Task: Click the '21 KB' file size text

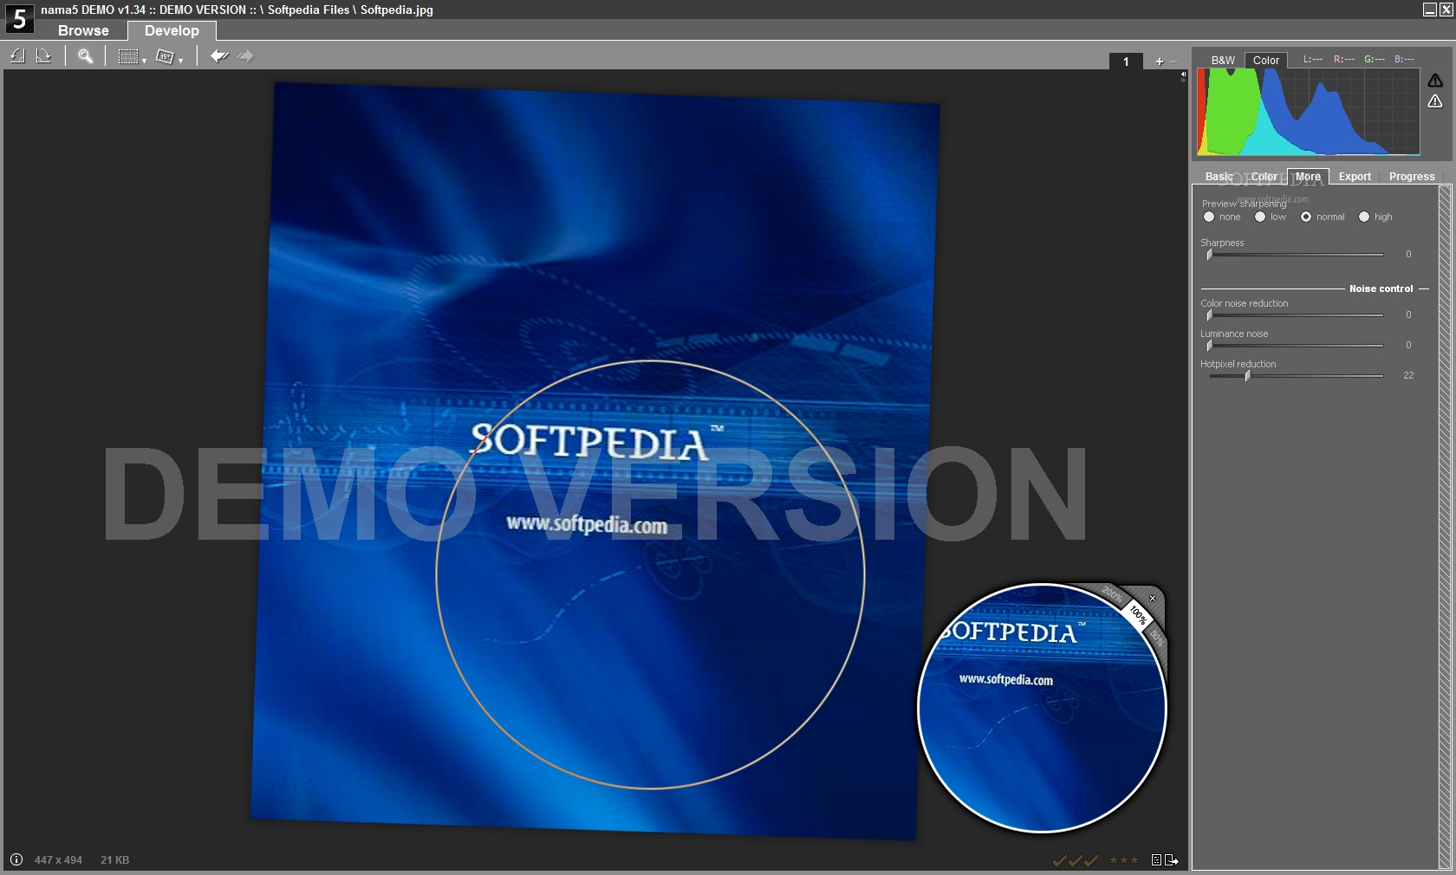Action: (x=114, y=860)
